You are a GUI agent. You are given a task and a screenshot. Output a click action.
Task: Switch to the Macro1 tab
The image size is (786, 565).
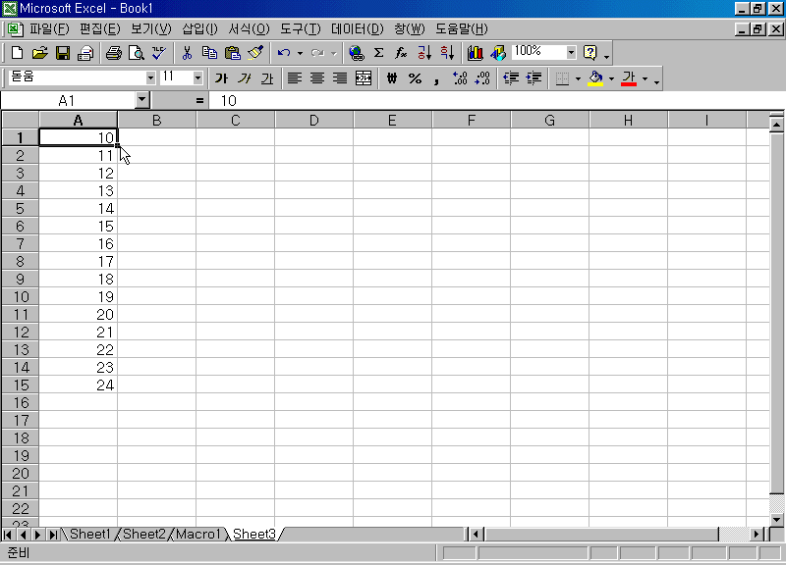pos(198,534)
